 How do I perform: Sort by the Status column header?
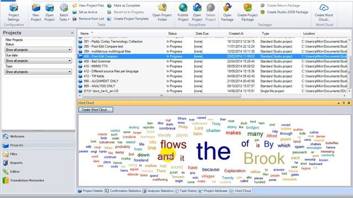pos(172,34)
